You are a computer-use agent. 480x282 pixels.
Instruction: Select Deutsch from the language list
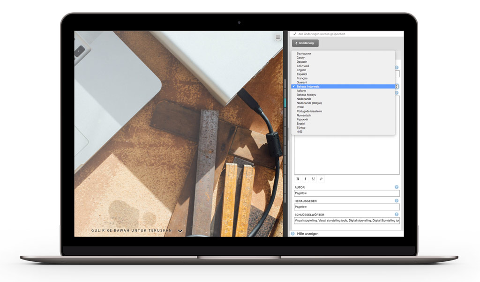click(x=302, y=62)
